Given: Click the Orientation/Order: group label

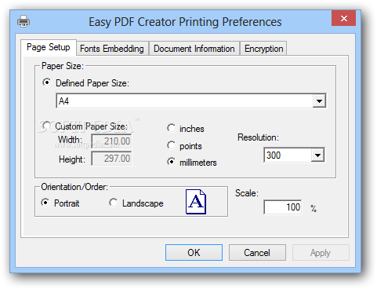Looking at the screenshot, I should point(74,187).
